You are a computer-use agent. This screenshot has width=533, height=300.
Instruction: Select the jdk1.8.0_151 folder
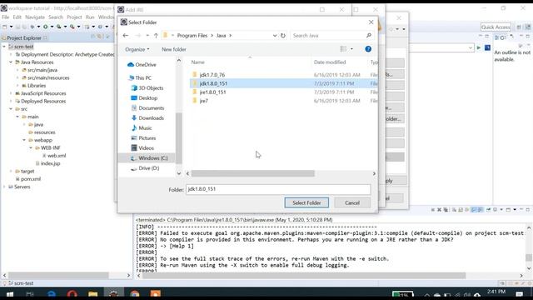point(283,83)
